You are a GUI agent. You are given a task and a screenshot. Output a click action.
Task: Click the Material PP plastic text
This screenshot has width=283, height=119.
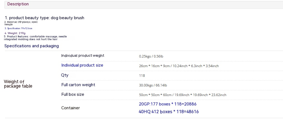(21, 23)
